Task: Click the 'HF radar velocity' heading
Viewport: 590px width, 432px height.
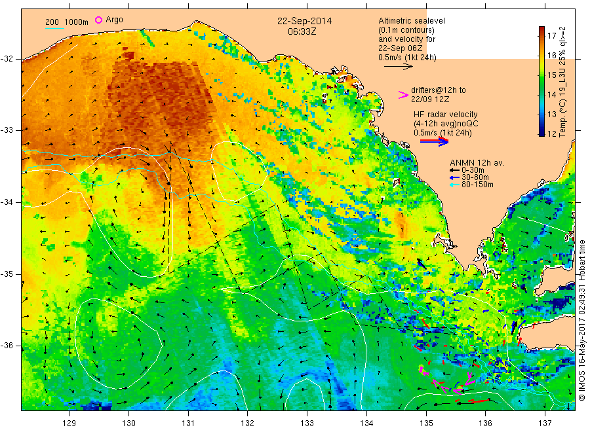Action: (x=446, y=115)
